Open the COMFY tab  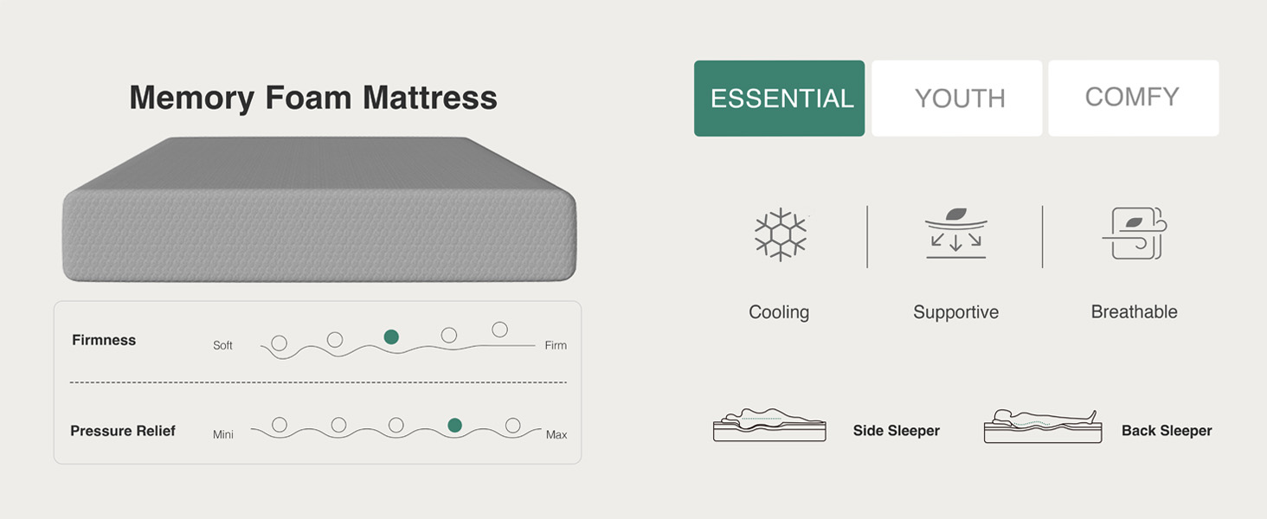pyautogui.click(x=1133, y=98)
